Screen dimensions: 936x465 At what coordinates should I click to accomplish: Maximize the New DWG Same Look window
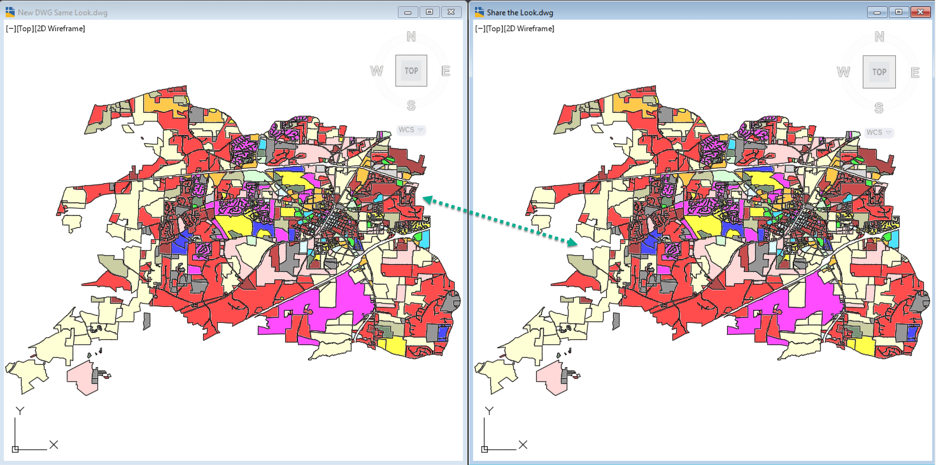click(429, 12)
